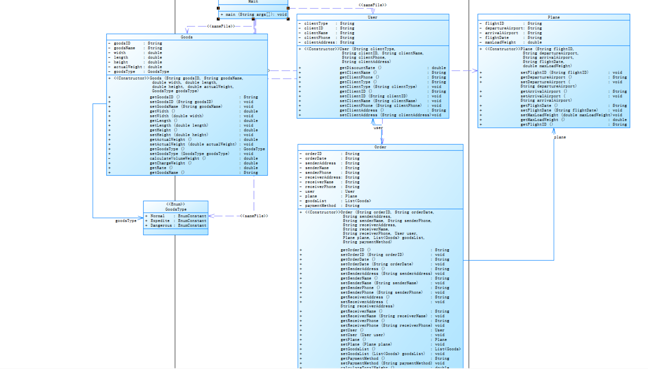Select the Dangerous enum constant
The image size is (648, 369).
(161, 226)
